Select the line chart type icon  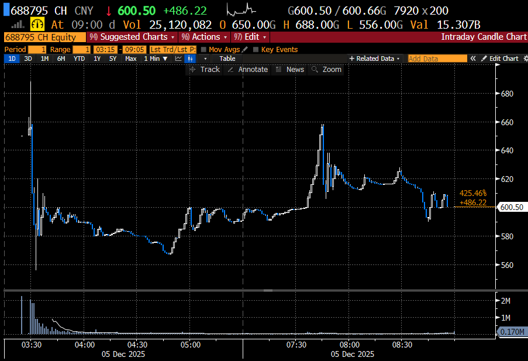(178, 59)
